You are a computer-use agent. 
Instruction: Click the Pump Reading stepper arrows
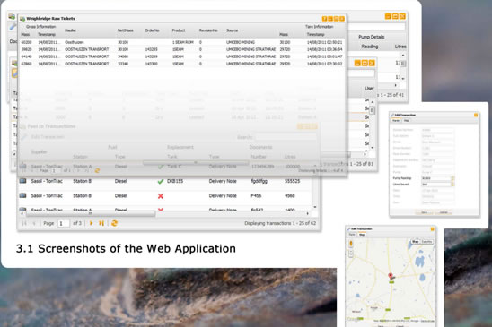click(452, 178)
